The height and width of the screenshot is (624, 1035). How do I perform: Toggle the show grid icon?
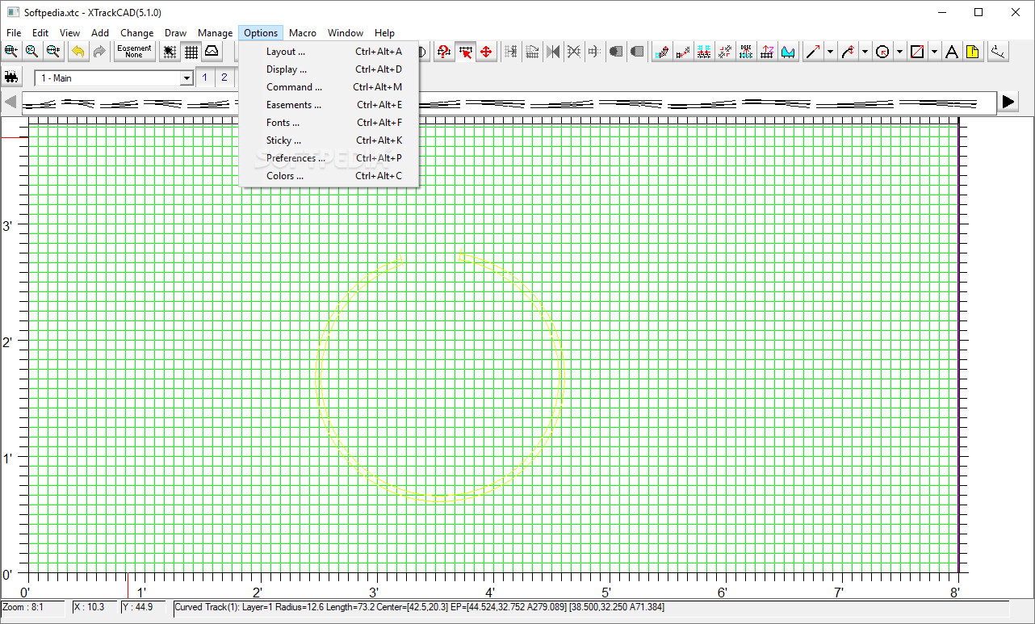point(191,52)
